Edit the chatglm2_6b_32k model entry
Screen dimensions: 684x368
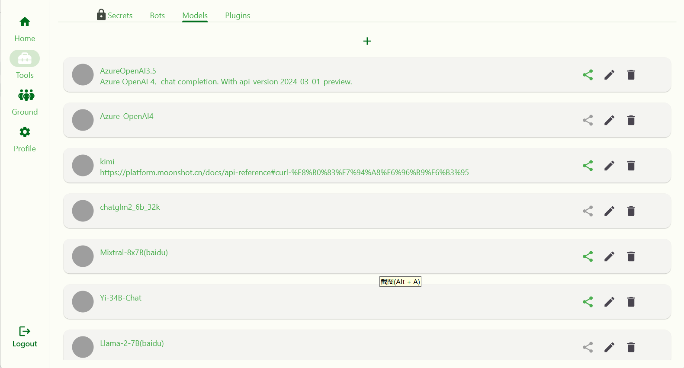point(609,211)
